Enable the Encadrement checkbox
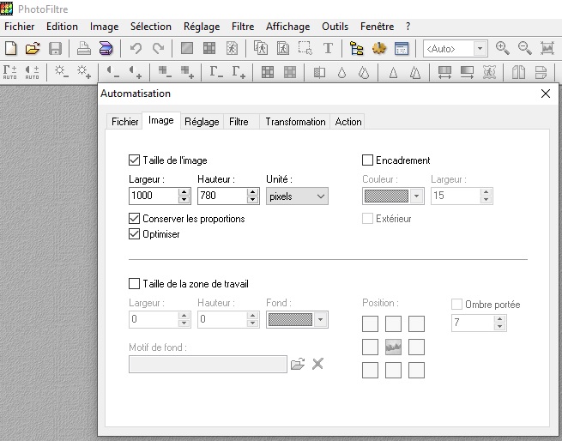Image resolution: width=562 pixels, height=441 pixels. [x=368, y=160]
